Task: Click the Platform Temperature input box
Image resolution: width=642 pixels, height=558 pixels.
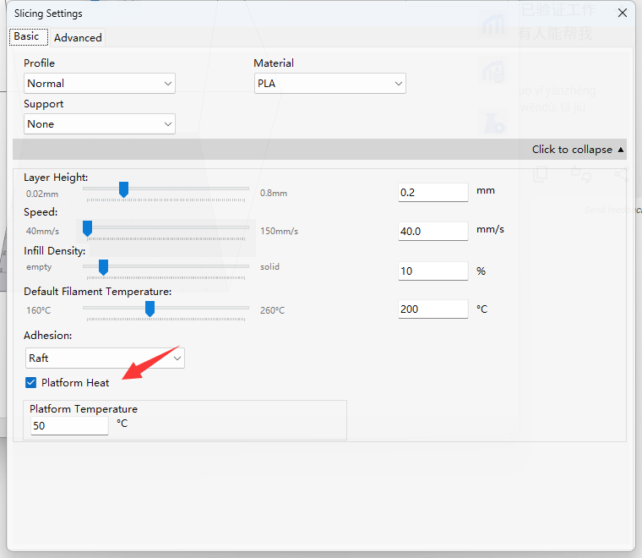Action: pyautogui.click(x=69, y=425)
